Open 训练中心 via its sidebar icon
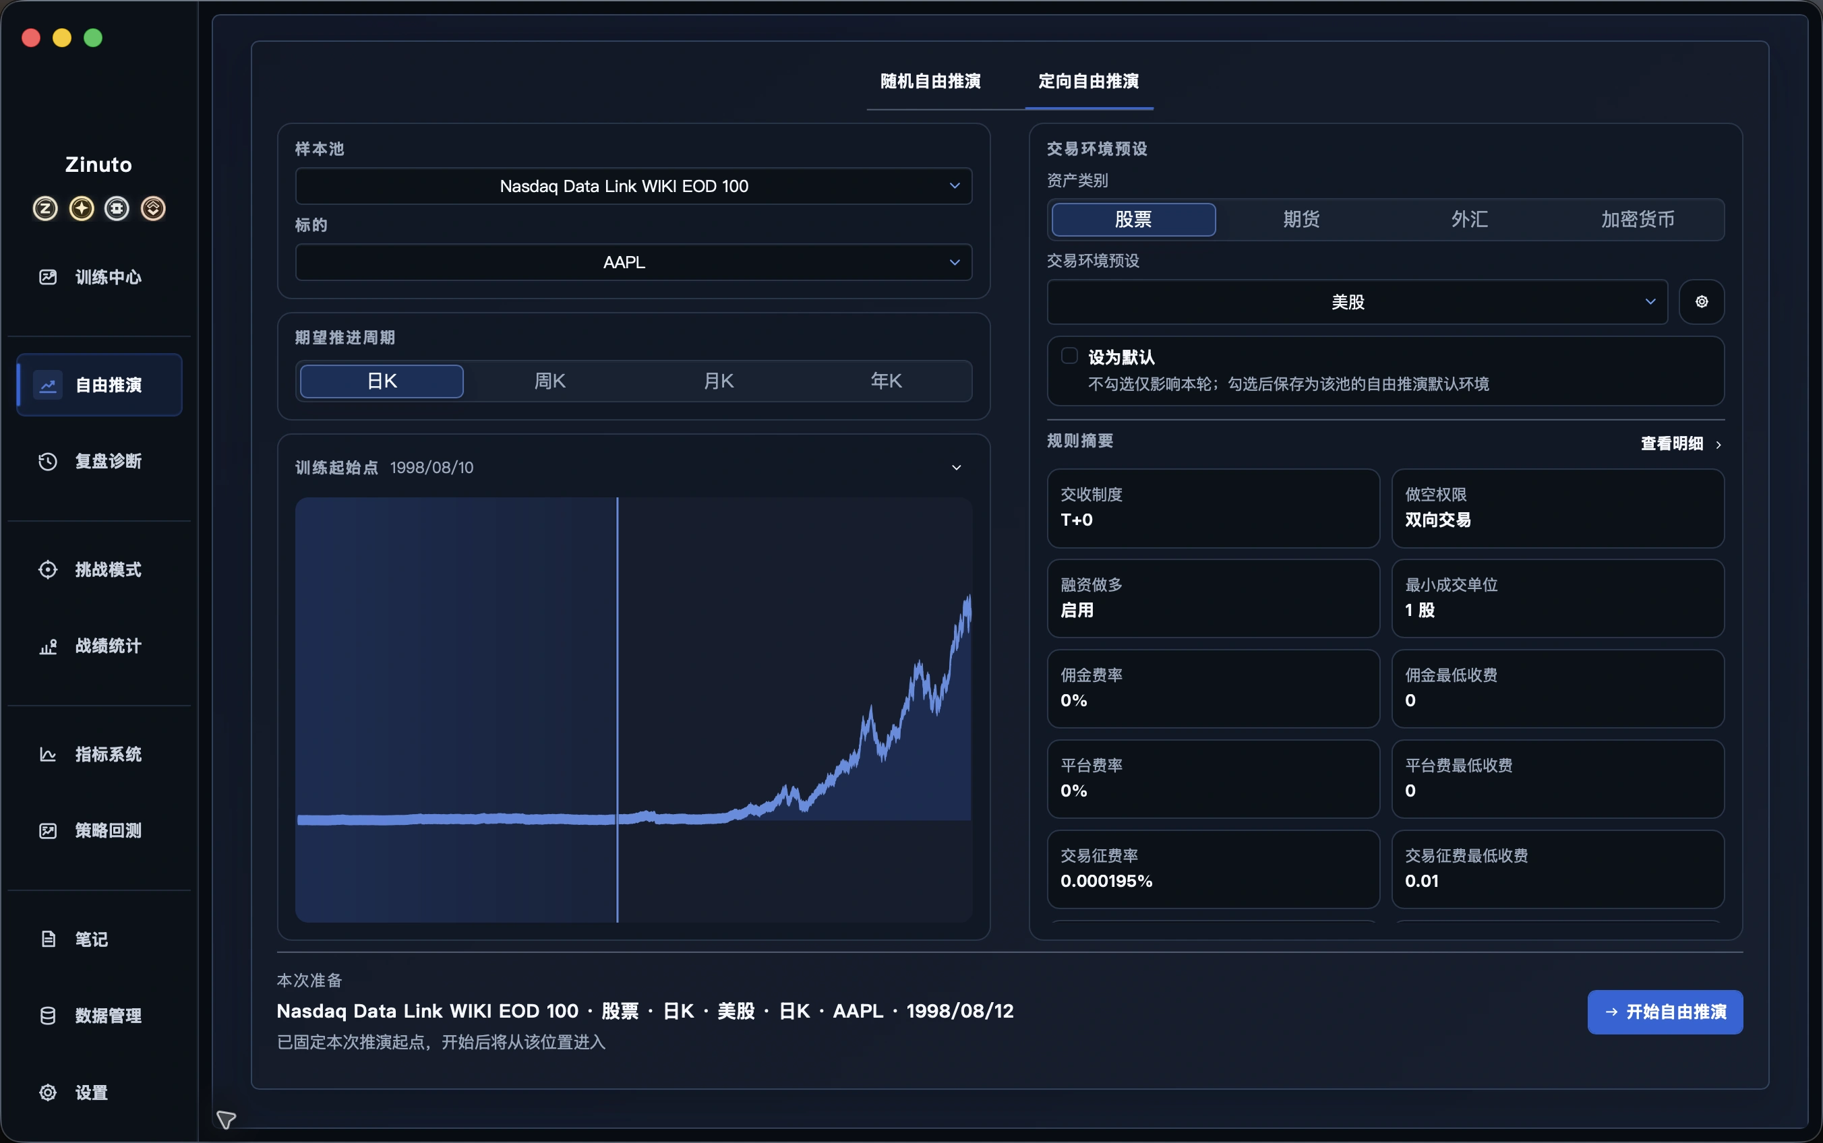This screenshot has width=1823, height=1143. (48, 277)
